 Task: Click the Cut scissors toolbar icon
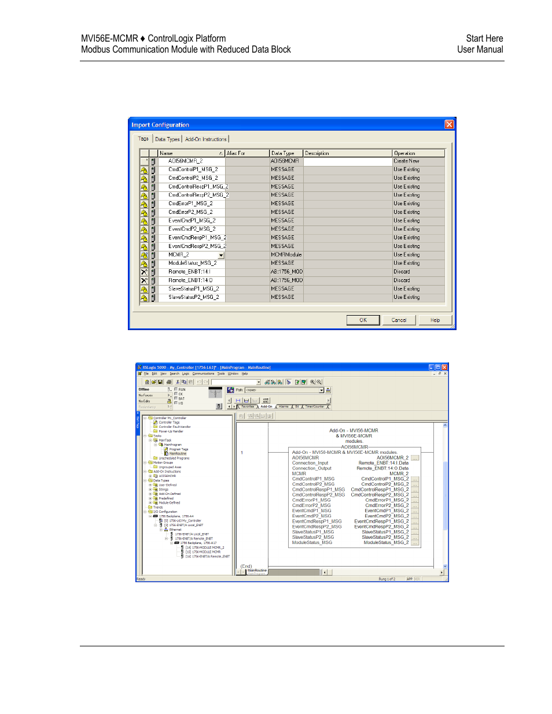pos(178,382)
